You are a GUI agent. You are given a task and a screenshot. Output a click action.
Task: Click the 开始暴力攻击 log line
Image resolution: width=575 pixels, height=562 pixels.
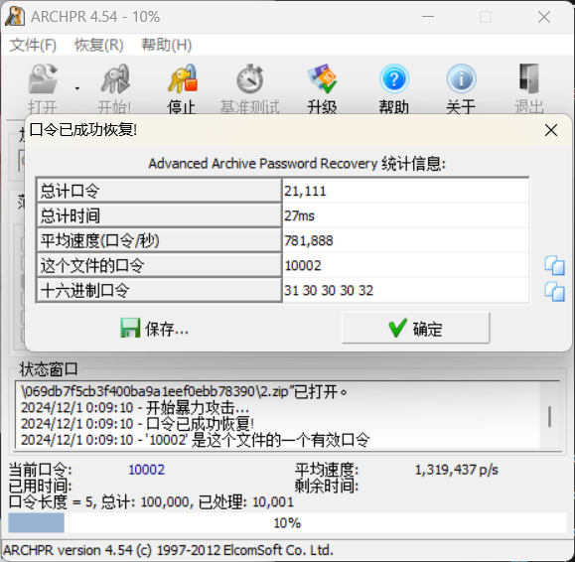pyautogui.click(x=135, y=408)
